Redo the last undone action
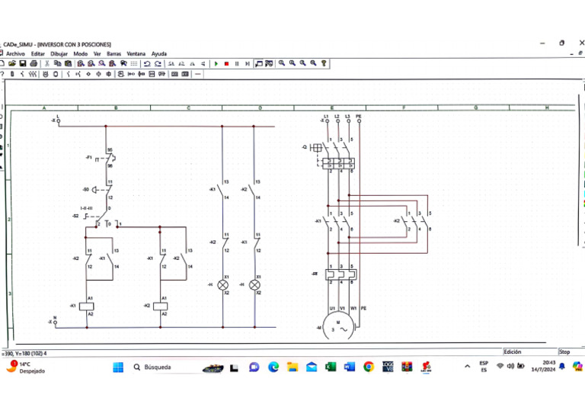 pyautogui.click(x=158, y=64)
